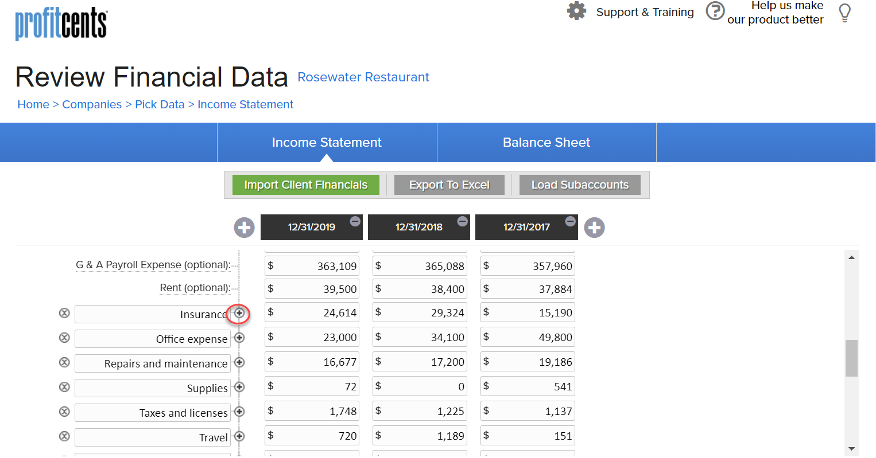
Task: Expand subaccounts for Repairs and maintenance
Action: [x=239, y=362]
